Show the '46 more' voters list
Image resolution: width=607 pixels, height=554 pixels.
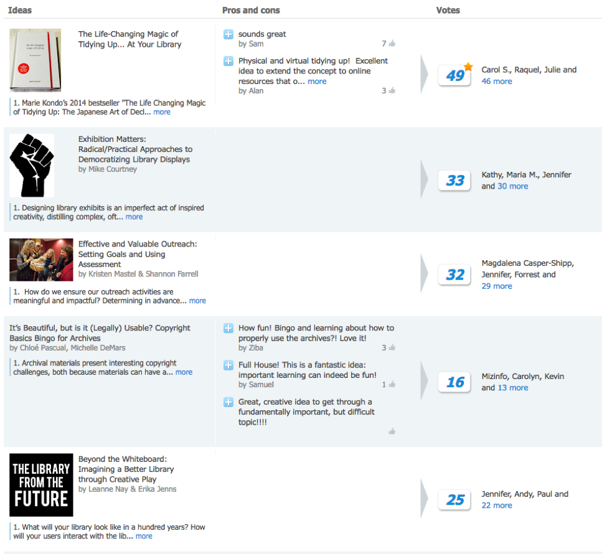coord(497,82)
